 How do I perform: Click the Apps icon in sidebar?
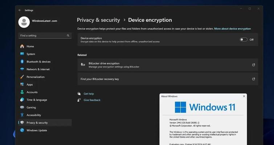click(x=22, y=84)
